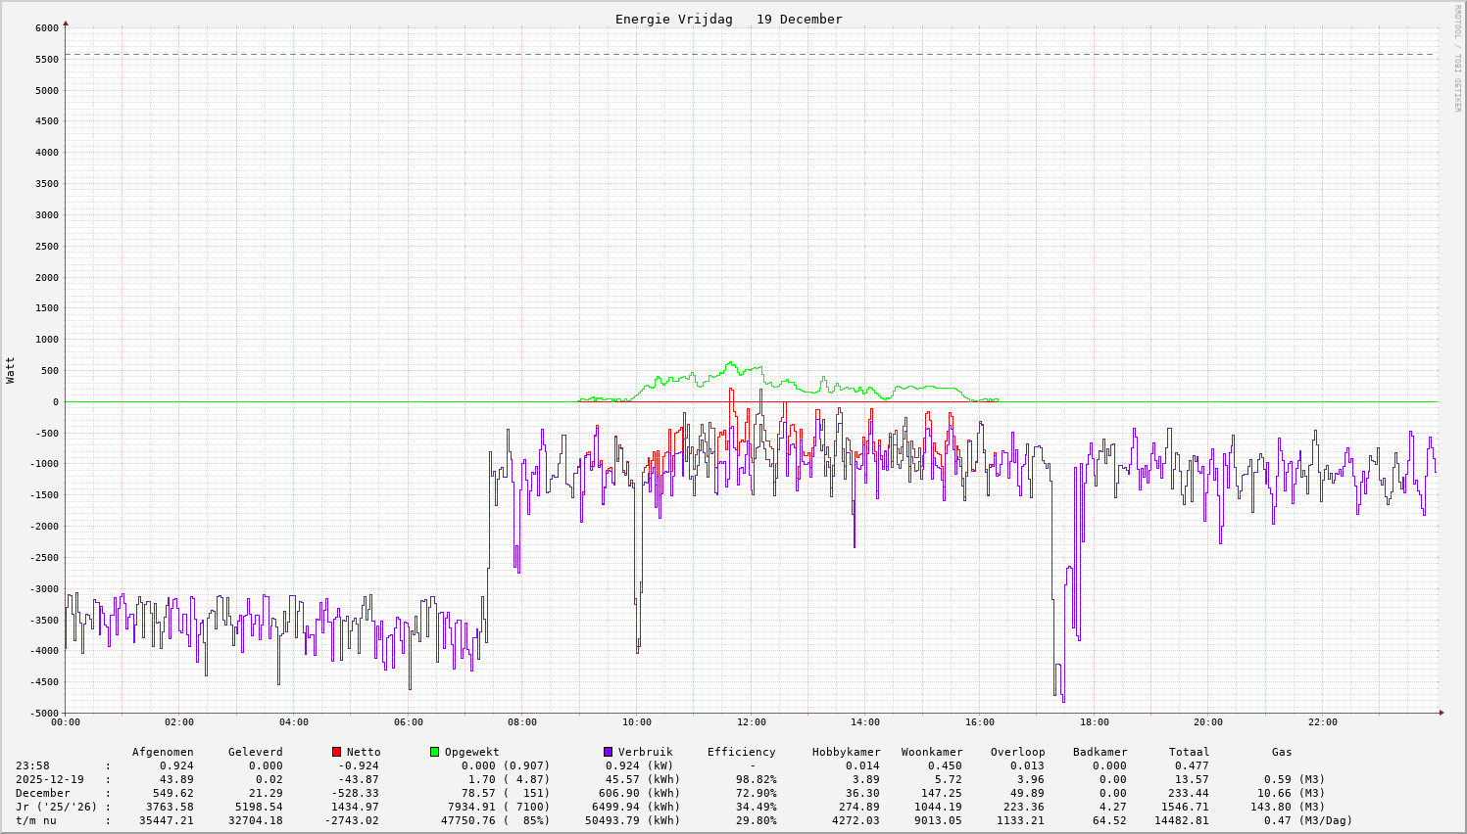
Task: Select the Geleverd column header
Action: pyautogui.click(x=255, y=752)
